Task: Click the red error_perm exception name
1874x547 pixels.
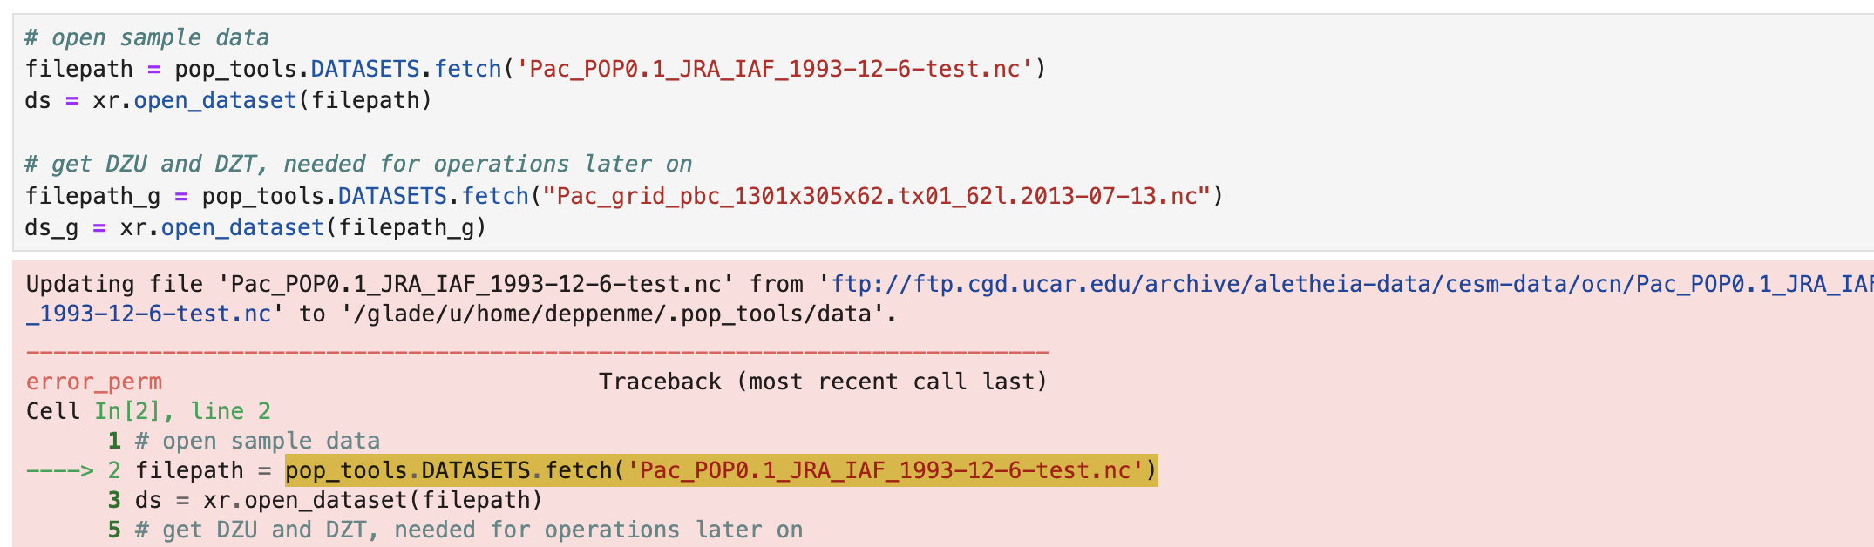Action: (94, 382)
